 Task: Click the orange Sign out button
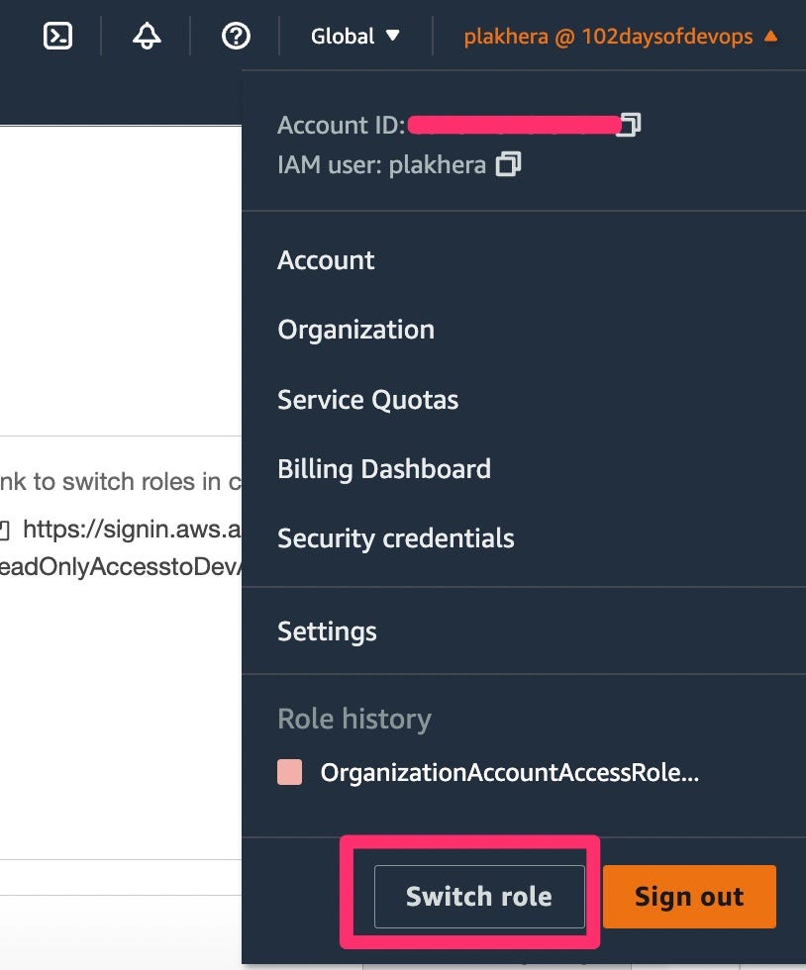tap(688, 897)
